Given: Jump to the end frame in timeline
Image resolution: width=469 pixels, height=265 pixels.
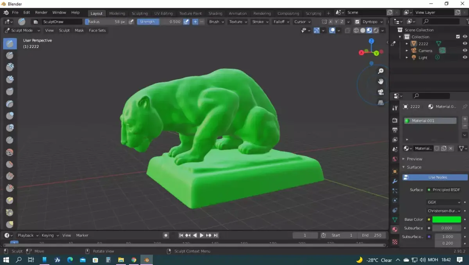Looking at the screenshot, I should [216, 235].
